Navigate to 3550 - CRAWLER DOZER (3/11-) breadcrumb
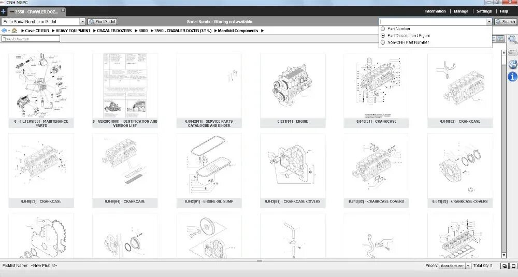Screen dimensions: 518x277 (183, 31)
